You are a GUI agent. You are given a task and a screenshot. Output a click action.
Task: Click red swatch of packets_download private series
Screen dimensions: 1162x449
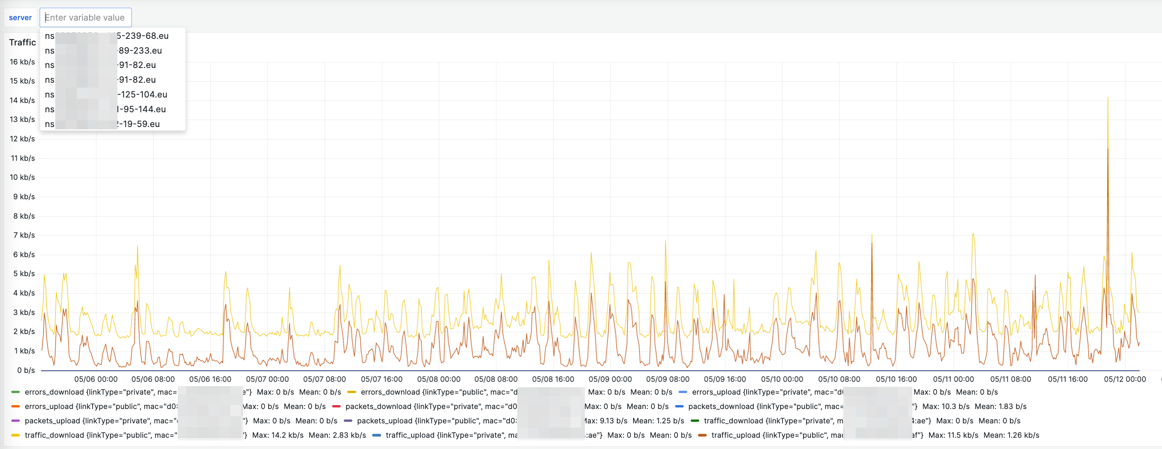click(x=336, y=407)
